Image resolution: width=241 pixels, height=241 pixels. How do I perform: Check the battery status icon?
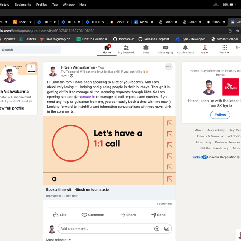pos(233,5)
